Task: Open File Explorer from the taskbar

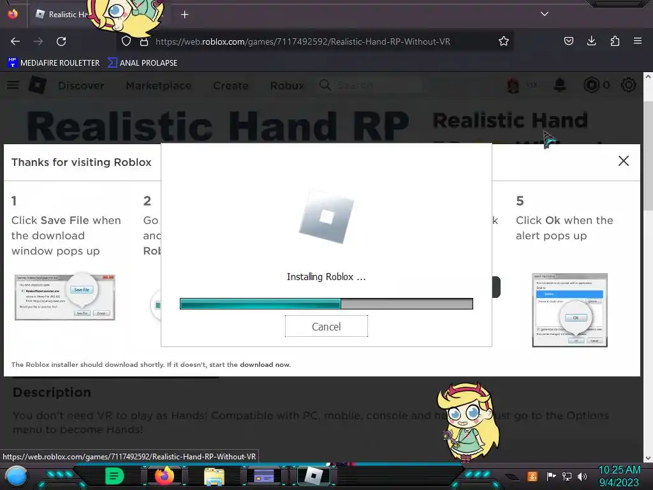Action: point(214,477)
